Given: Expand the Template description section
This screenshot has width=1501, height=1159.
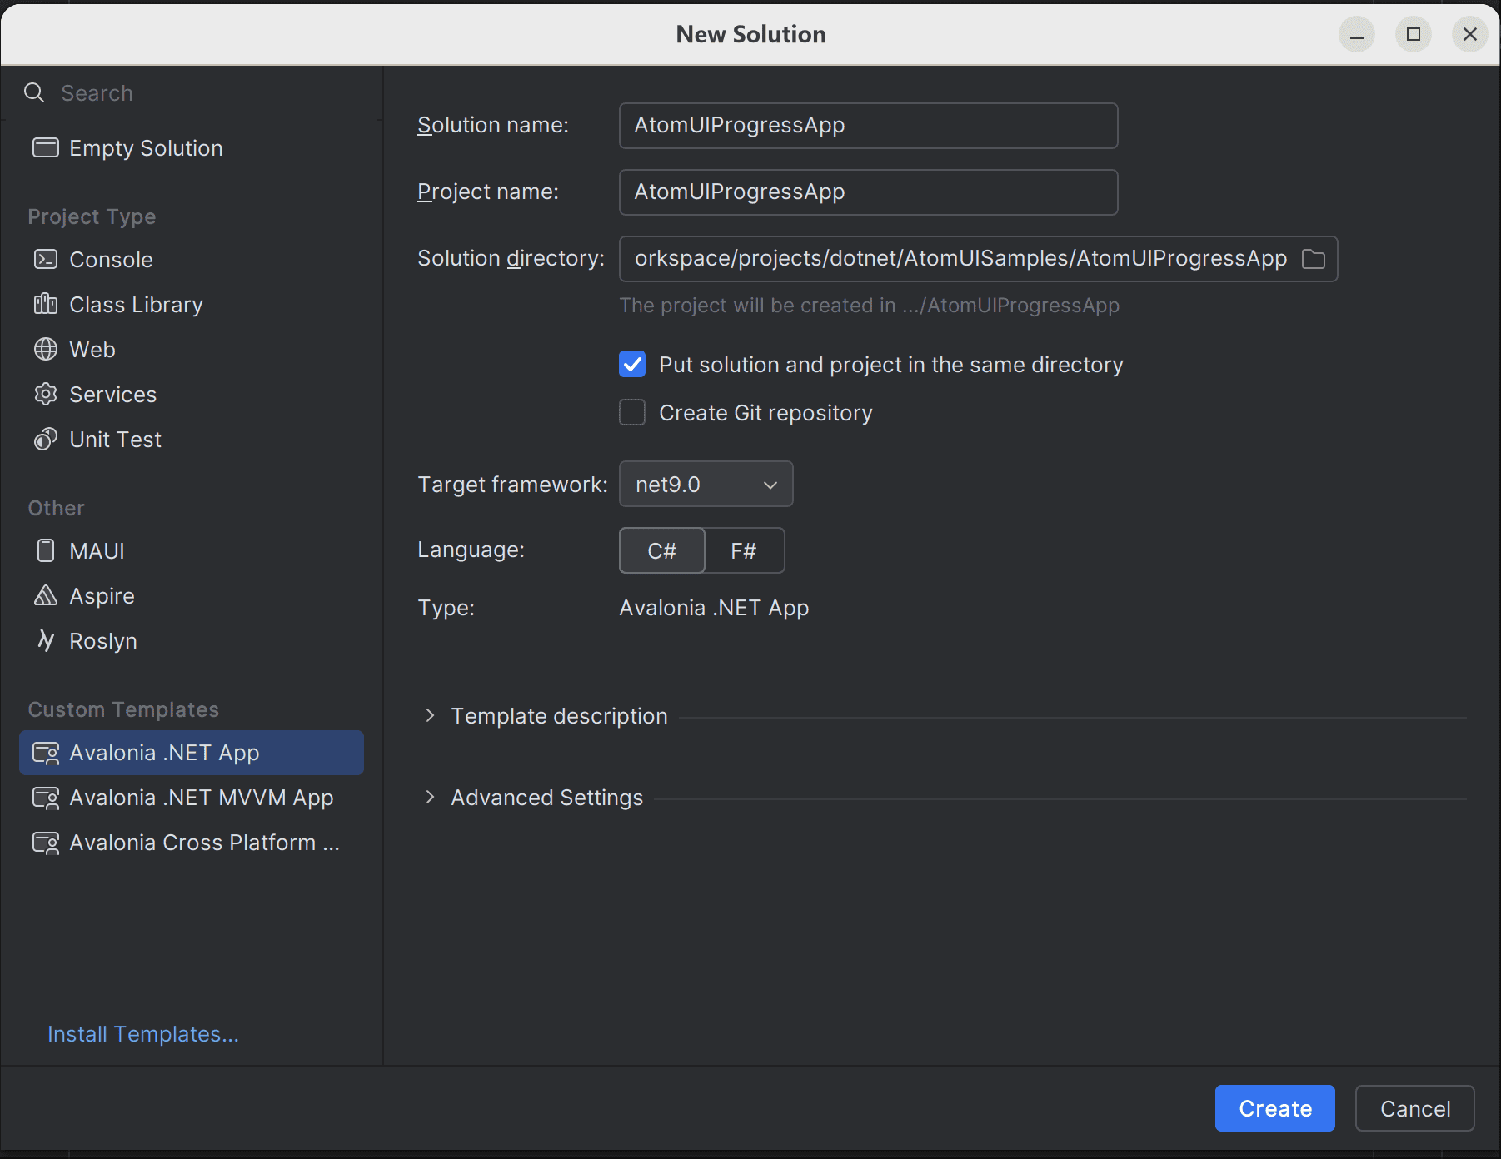Looking at the screenshot, I should (x=430, y=716).
